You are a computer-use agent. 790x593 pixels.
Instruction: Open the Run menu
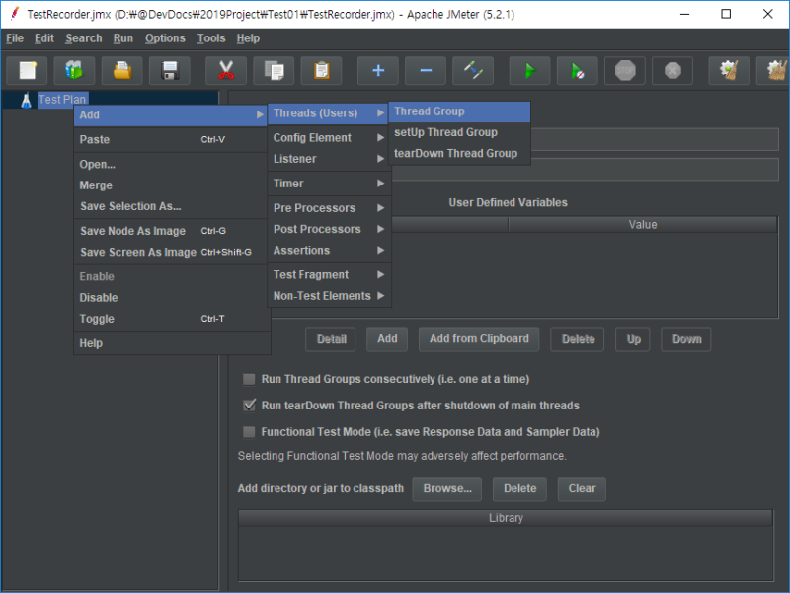pyautogui.click(x=122, y=38)
